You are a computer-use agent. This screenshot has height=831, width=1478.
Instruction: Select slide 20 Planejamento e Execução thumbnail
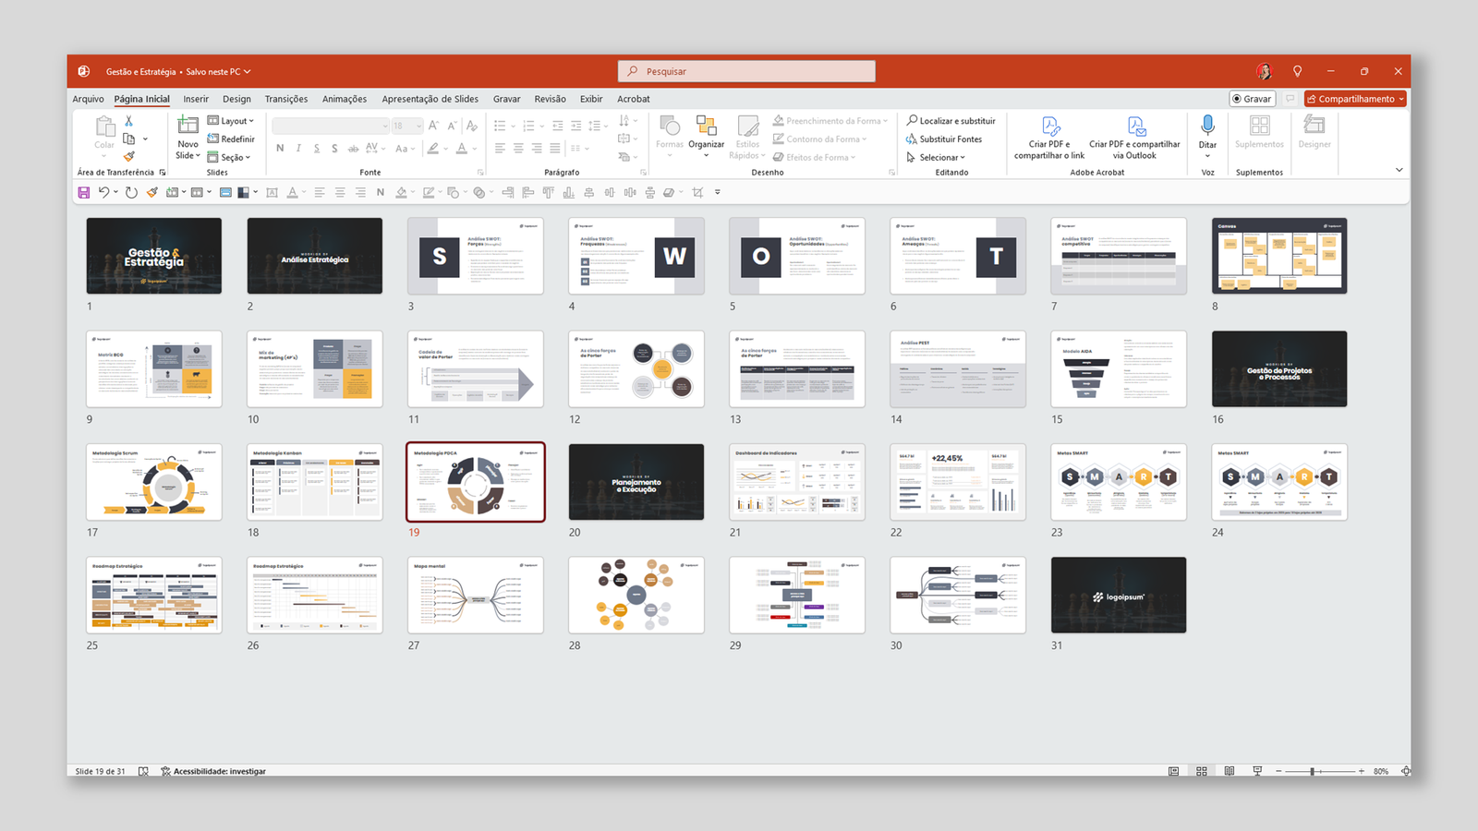[x=636, y=482]
